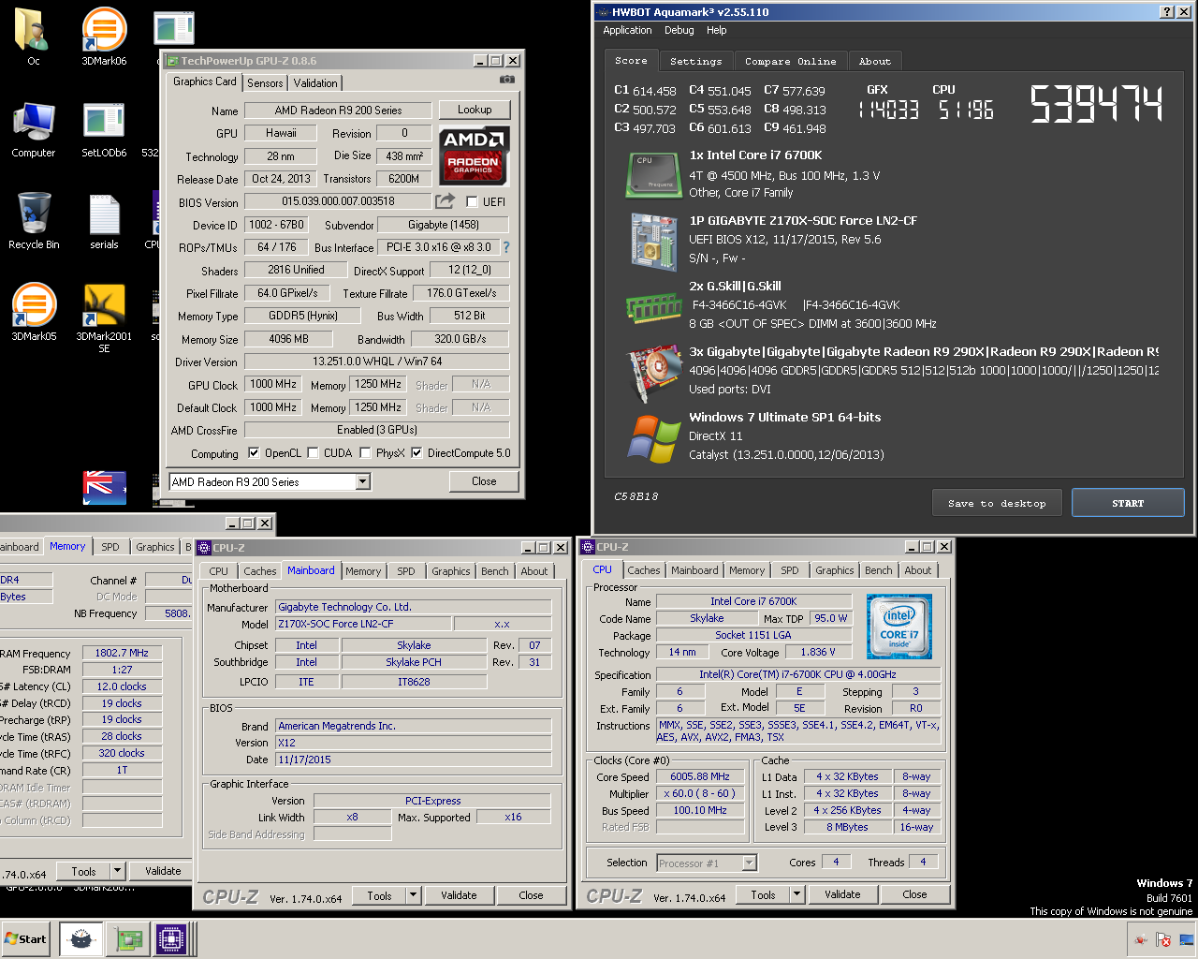Screen dimensions: 1198x959
Task: Open Caches tab in CPU-Z CPU window
Action: coord(643,570)
